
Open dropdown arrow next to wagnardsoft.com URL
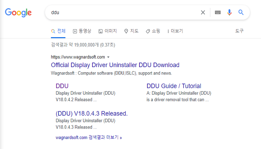click(x=108, y=57)
